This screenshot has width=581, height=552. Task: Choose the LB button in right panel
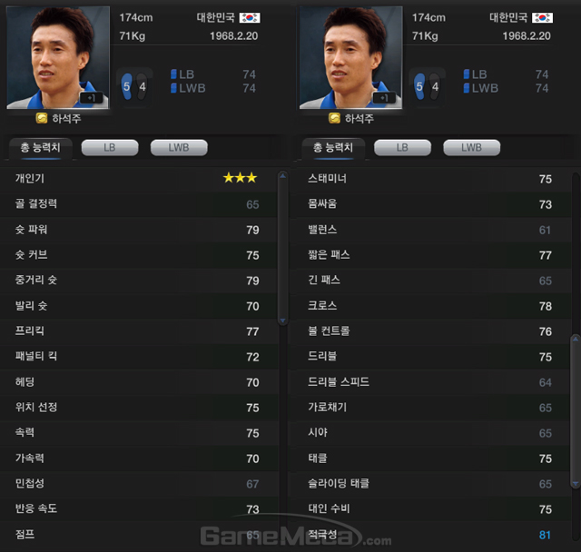click(402, 148)
